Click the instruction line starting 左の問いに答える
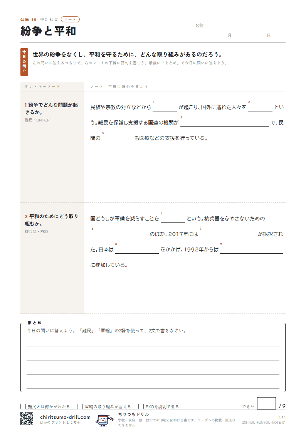306x433 pixels. pos(130,63)
